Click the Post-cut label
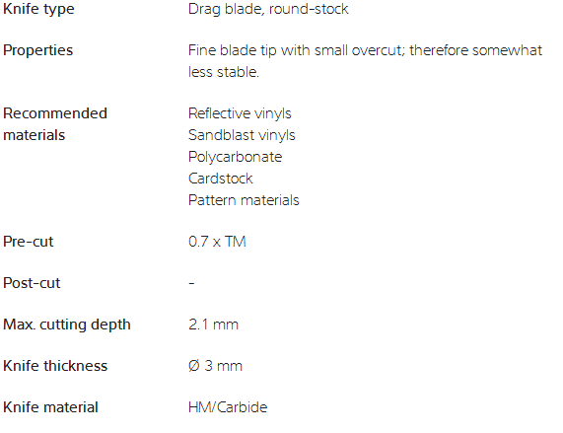The height and width of the screenshot is (433, 563). (x=32, y=283)
